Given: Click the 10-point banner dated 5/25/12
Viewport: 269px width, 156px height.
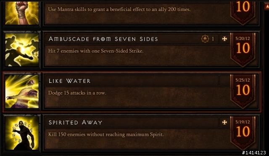Looking at the screenshot, I should tap(243, 91).
